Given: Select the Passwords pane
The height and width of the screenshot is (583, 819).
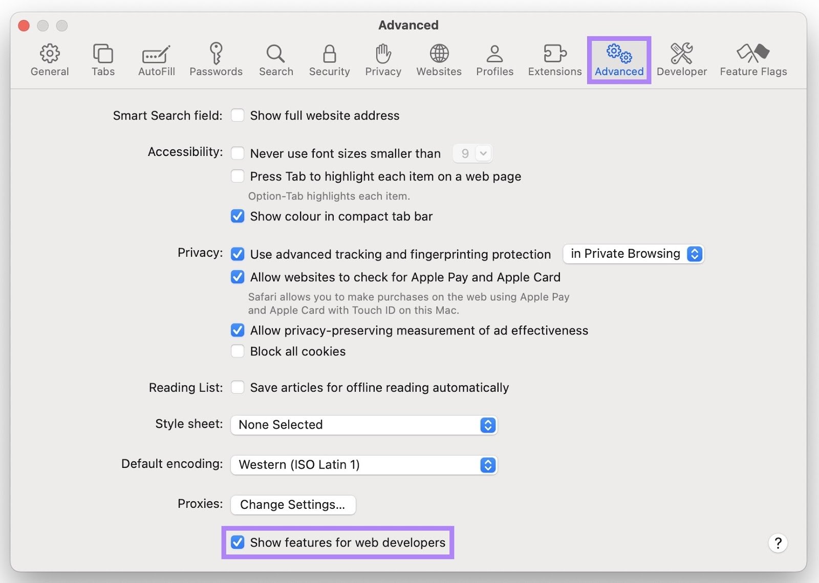Looking at the screenshot, I should coord(216,60).
